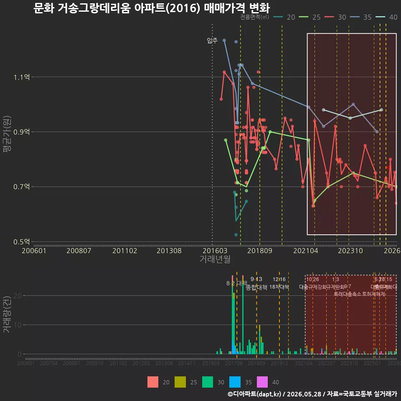Click the blue 35 swatch in bottom legend
This screenshot has width=401, height=401.
(x=235, y=382)
